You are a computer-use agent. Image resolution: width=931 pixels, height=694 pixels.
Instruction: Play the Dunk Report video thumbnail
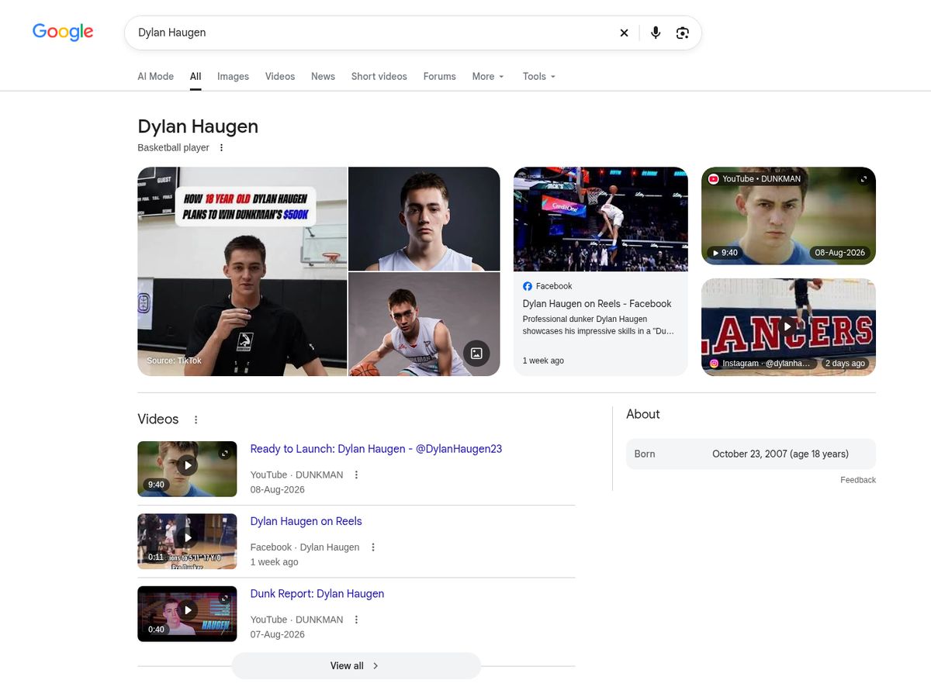(x=187, y=609)
